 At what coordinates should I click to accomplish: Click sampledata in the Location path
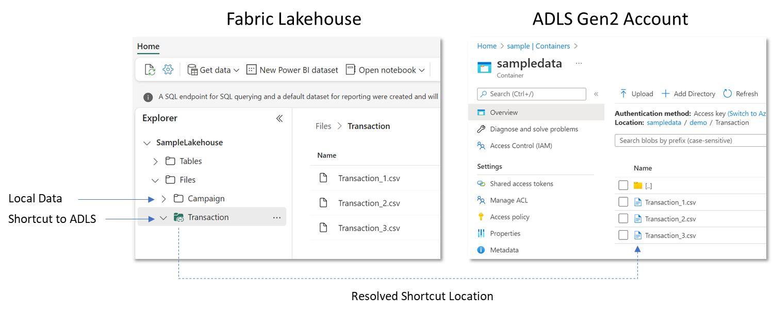click(664, 123)
